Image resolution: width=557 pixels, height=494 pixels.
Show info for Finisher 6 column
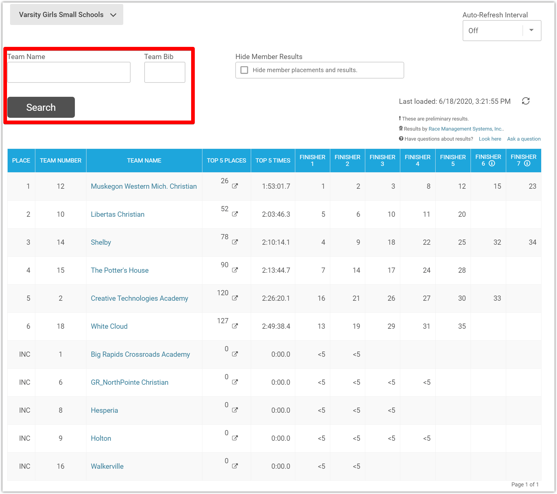pyautogui.click(x=492, y=163)
